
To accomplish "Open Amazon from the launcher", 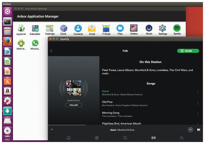I will tap(7, 91).
